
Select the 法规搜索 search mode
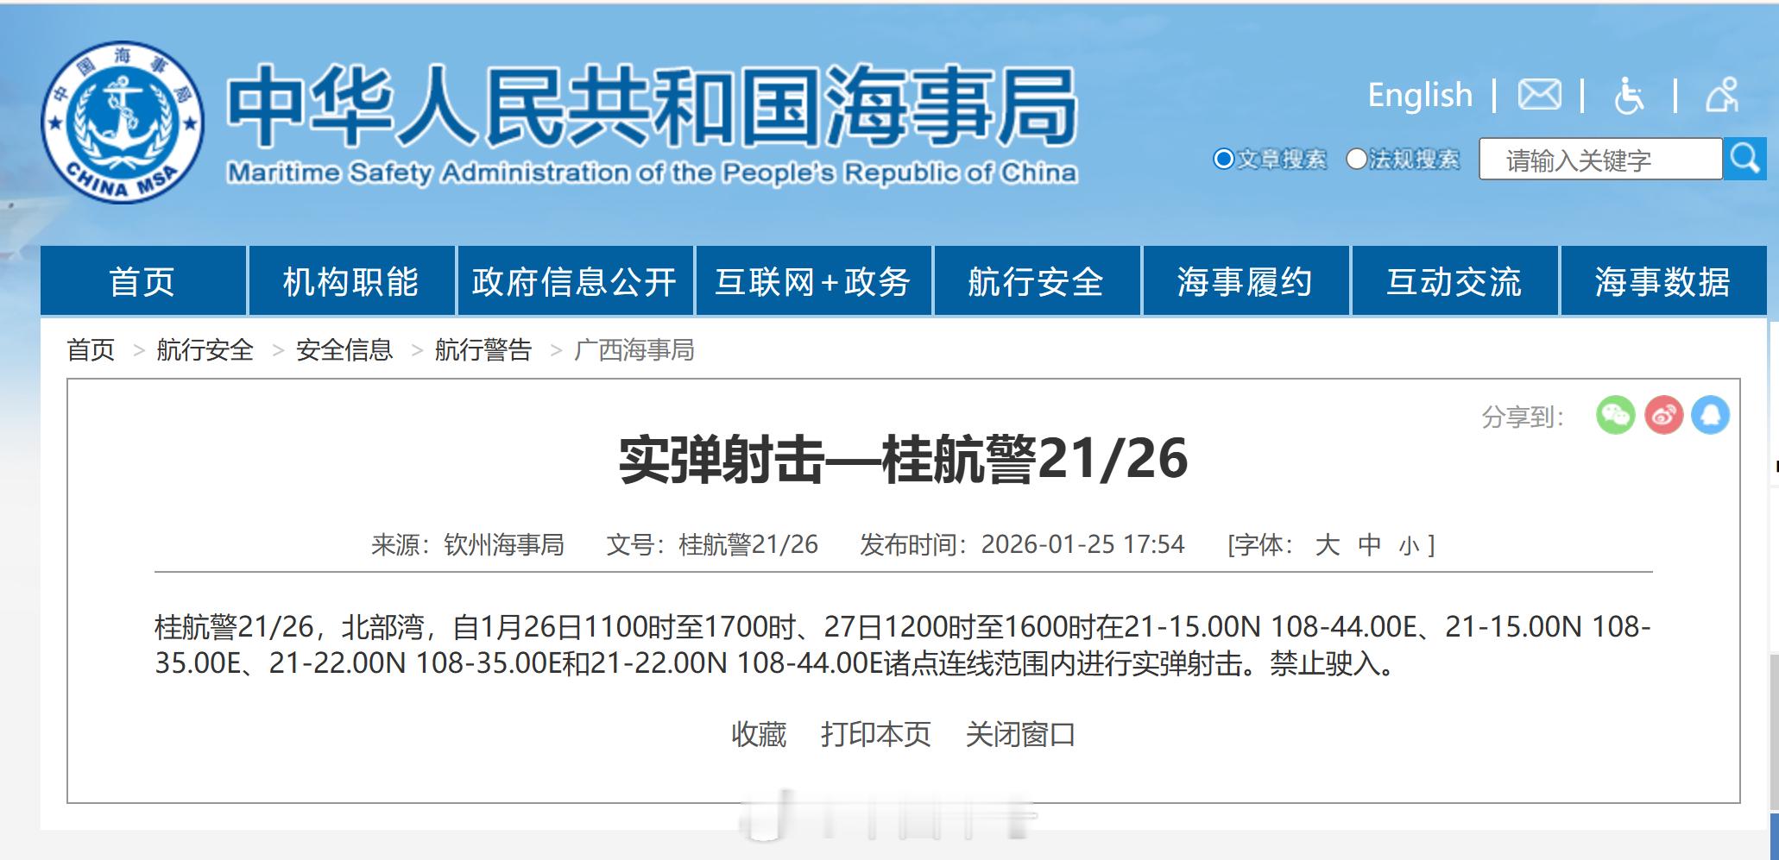pyautogui.click(x=1354, y=159)
